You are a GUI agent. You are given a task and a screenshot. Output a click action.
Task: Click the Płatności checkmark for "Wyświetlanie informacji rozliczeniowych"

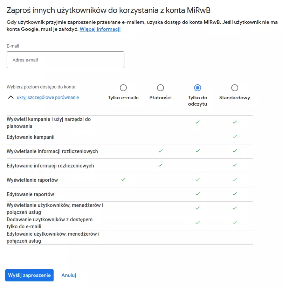pyautogui.click(x=160, y=151)
